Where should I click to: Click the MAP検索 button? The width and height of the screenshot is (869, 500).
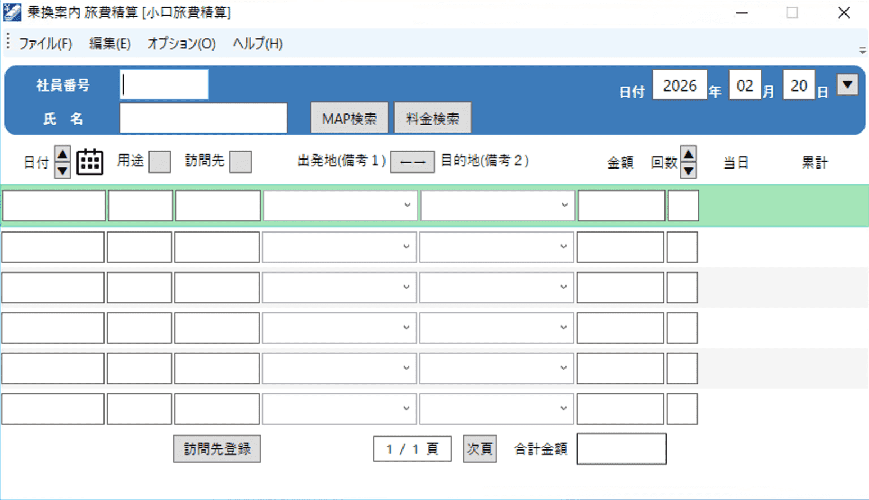(x=349, y=118)
